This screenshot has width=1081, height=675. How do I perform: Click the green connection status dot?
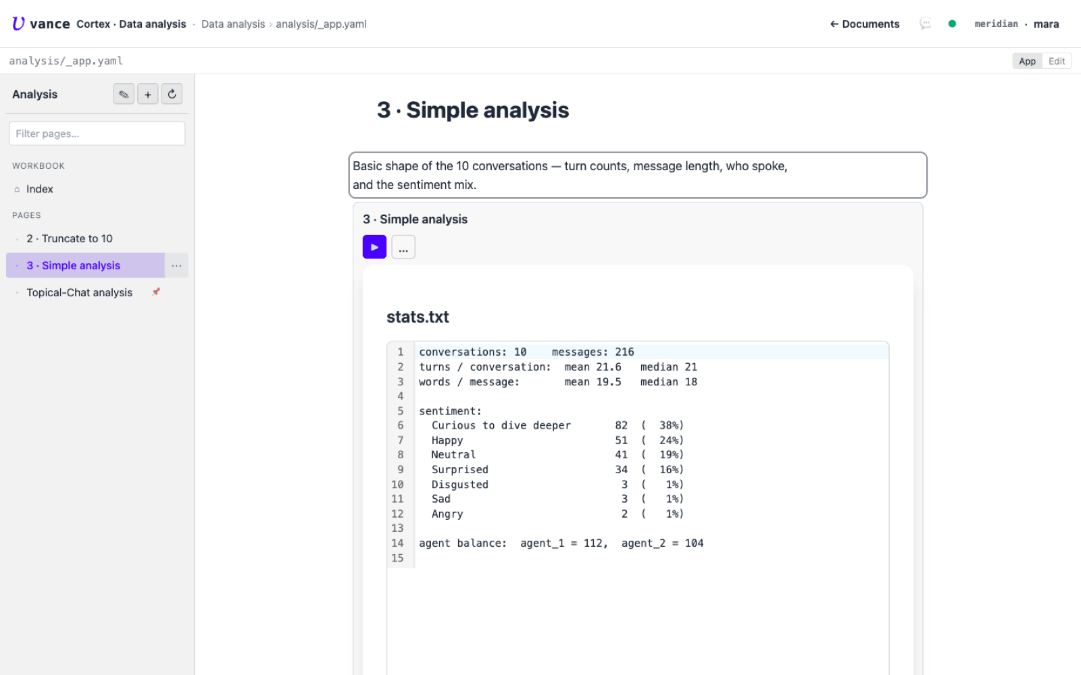pyautogui.click(x=952, y=24)
